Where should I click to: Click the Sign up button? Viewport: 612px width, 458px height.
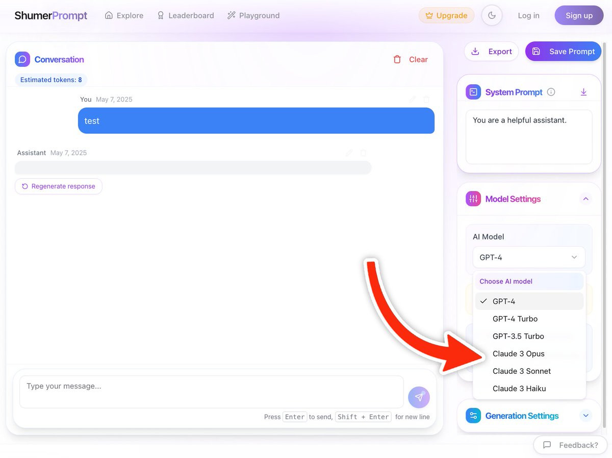[579, 15]
